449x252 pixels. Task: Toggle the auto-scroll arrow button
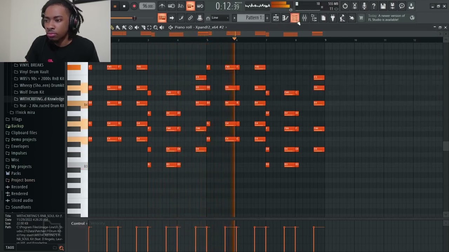tap(172, 18)
